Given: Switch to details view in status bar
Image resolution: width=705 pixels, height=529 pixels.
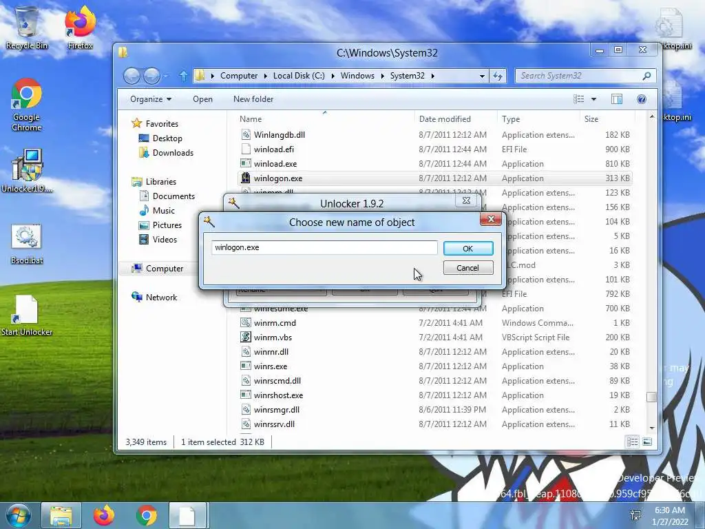Looking at the screenshot, I should click(x=632, y=442).
